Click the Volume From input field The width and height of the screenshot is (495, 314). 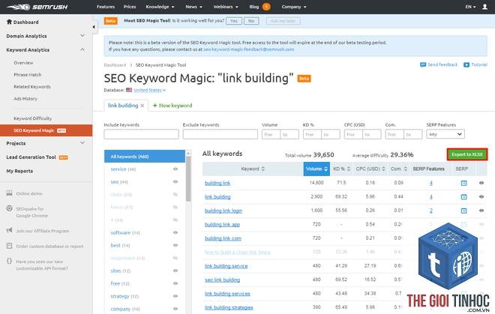coord(271,134)
